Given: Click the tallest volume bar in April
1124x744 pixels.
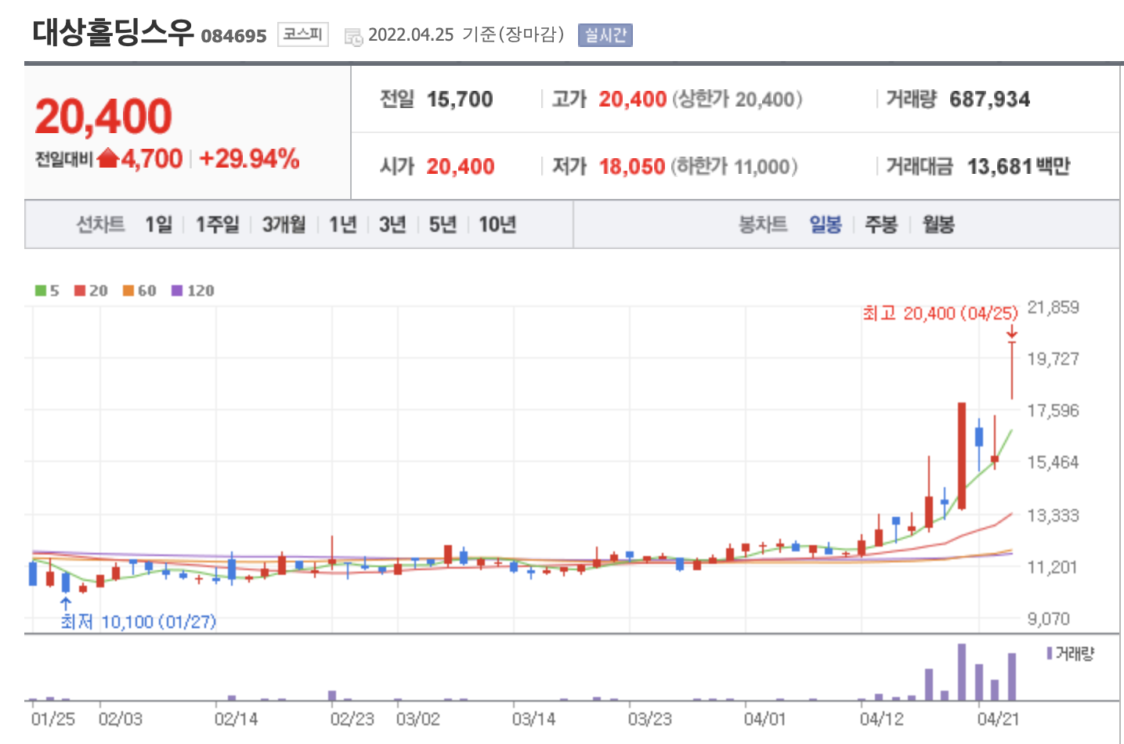Looking at the screenshot, I should [962, 672].
